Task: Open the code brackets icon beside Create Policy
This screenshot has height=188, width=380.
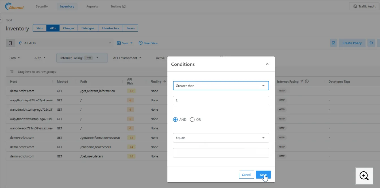Action: 371,43
